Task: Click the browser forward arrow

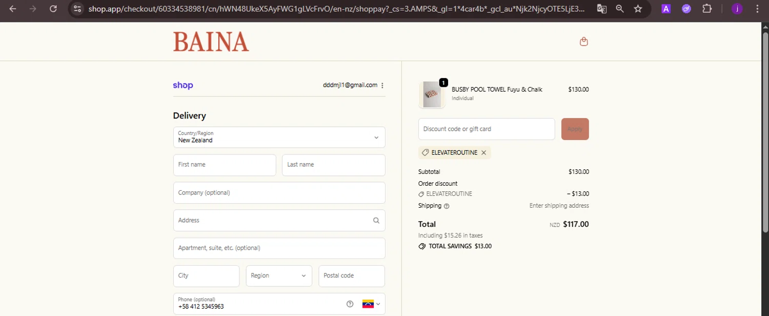Action: (x=33, y=9)
